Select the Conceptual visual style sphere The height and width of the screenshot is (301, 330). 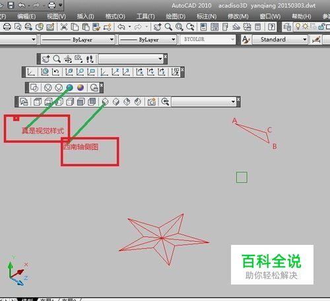pos(81,88)
